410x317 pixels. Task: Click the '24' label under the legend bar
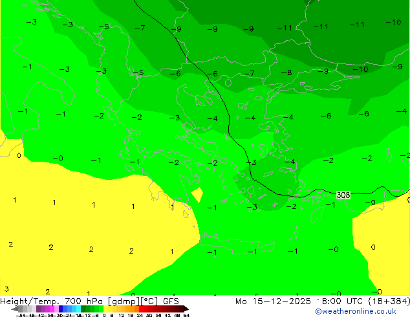click(x=140, y=315)
